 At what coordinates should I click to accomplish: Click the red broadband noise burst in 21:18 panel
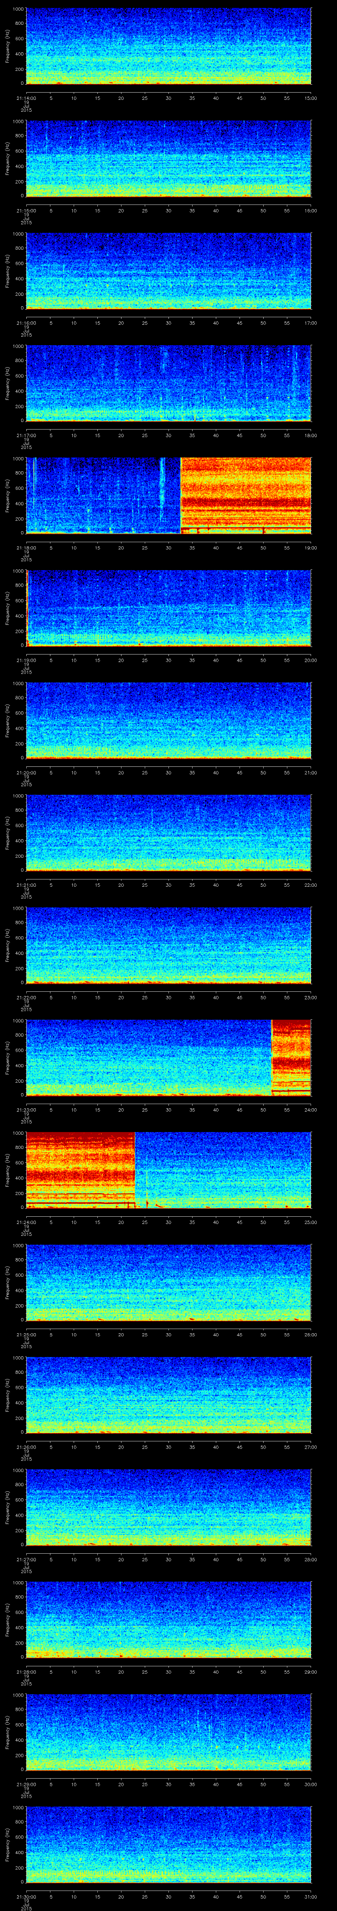[246, 496]
